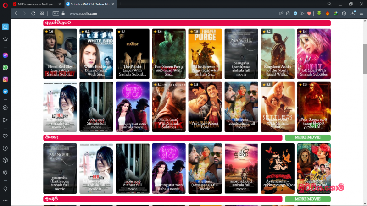Open Extensions cube icon in sidebar
Image resolution: width=367 pixels, height=206 pixels.
[6, 160]
